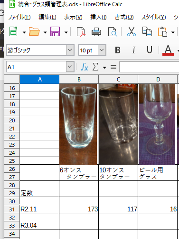This screenshot has height=239, width=179.
Task: Click the Cut scissors icon
Action: click(132, 31)
